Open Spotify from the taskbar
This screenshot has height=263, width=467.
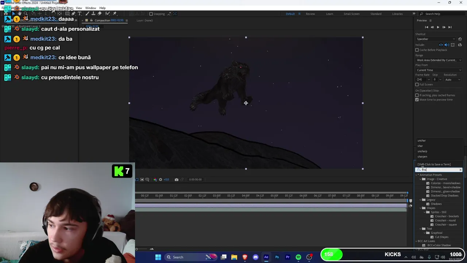[x=298, y=257]
